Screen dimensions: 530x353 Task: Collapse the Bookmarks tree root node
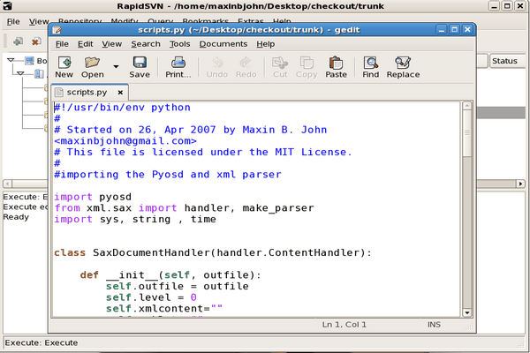12,62
